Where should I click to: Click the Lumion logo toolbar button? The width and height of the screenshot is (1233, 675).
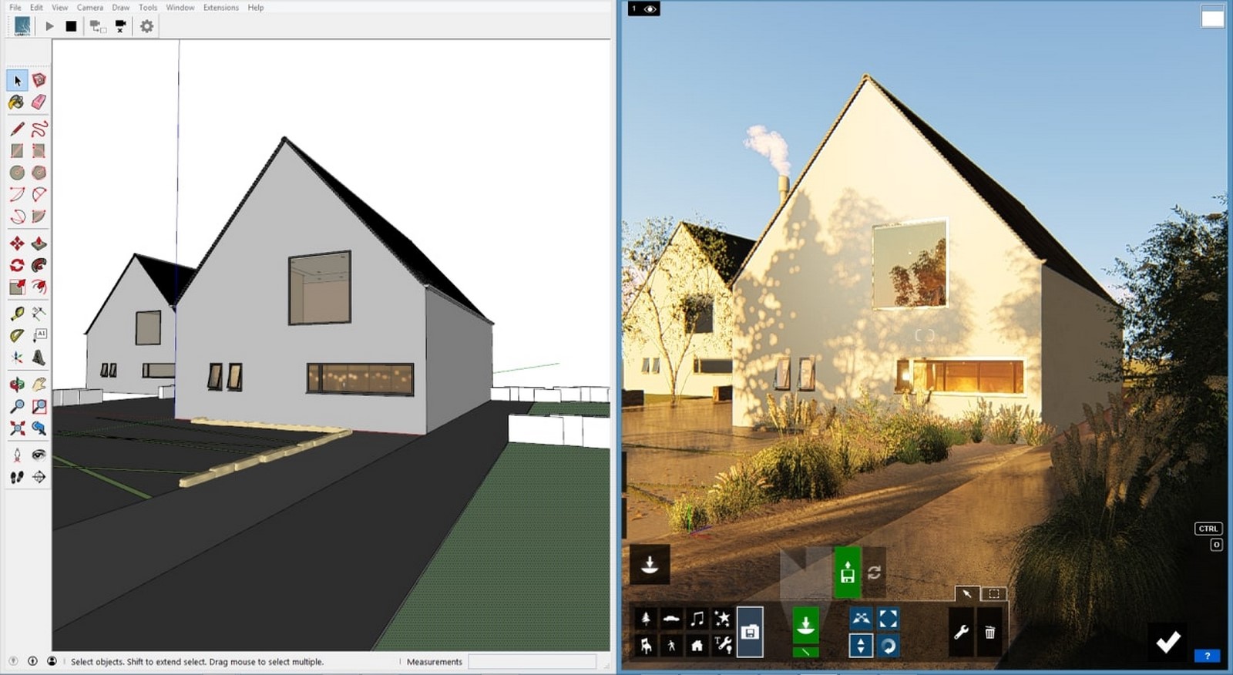(22, 26)
